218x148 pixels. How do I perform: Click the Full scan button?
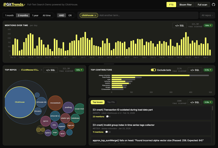point(202,5)
